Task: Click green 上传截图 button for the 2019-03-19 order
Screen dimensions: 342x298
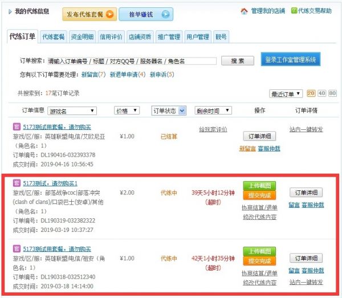Action: (259, 186)
